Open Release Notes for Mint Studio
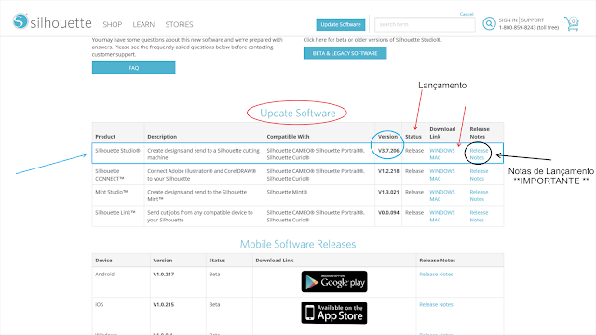 coord(479,195)
